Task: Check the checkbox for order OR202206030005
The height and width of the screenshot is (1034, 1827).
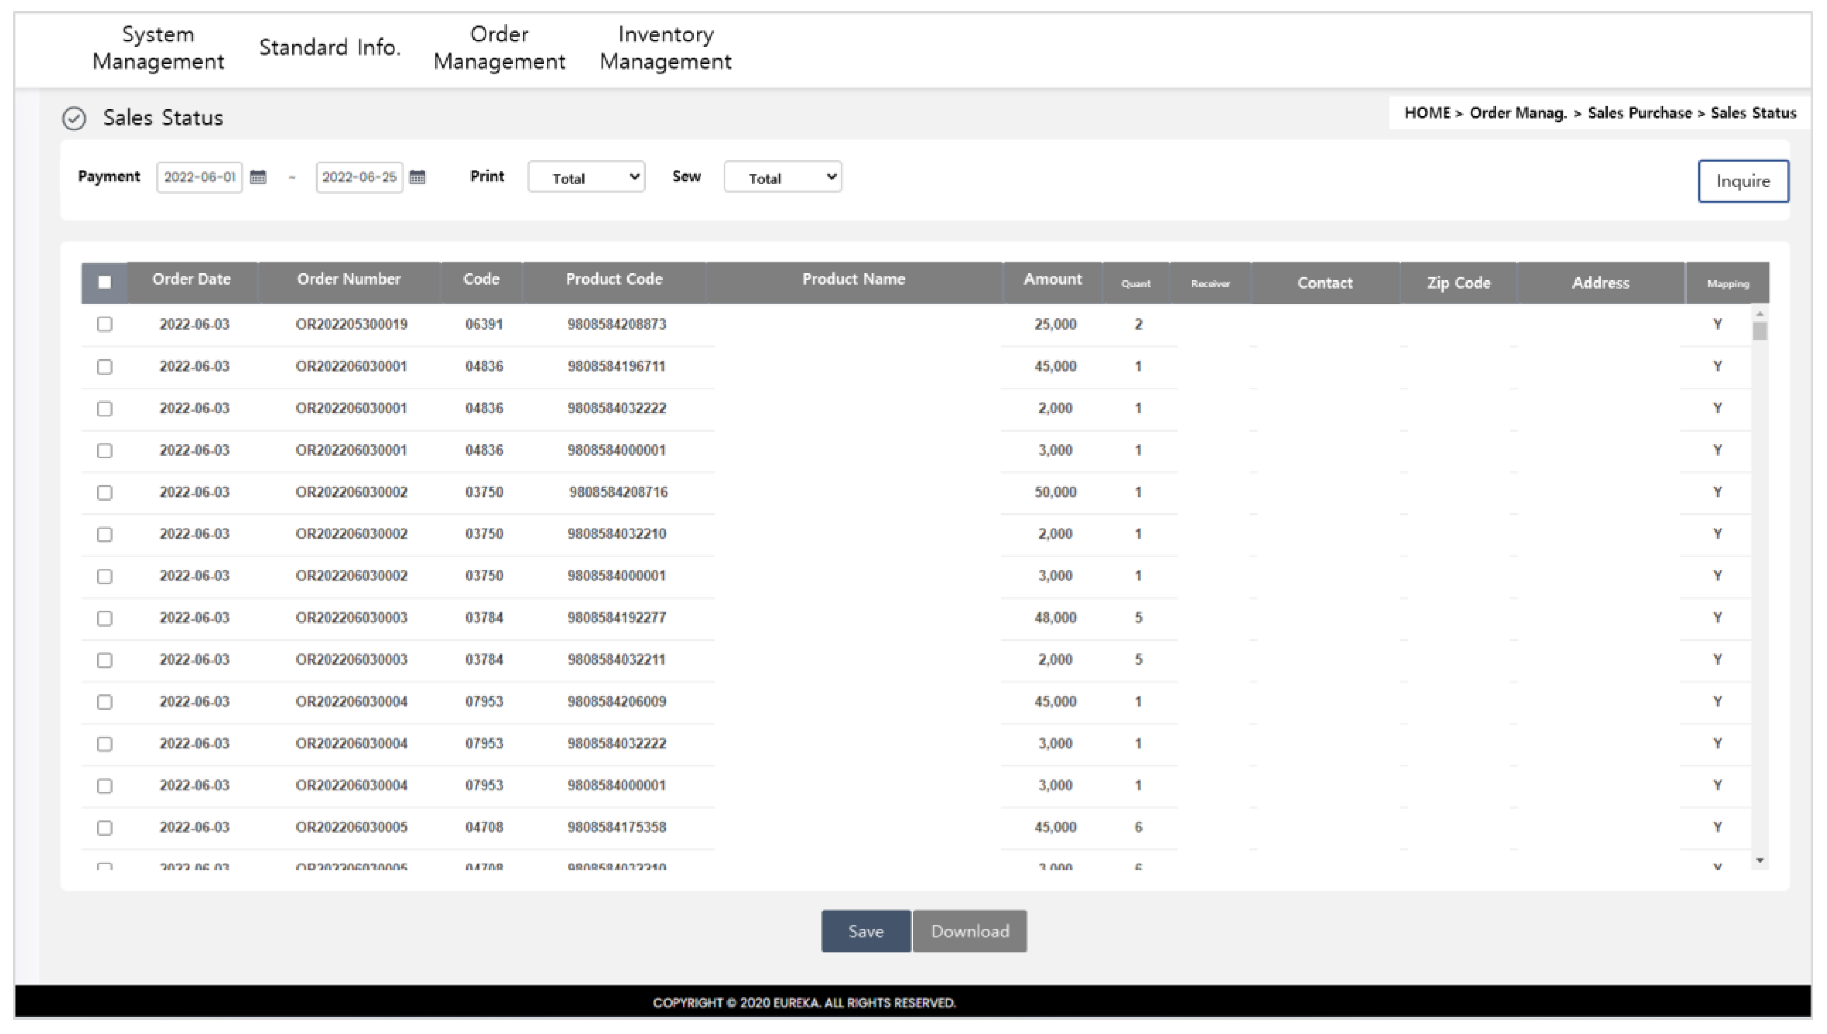Action: click(105, 827)
